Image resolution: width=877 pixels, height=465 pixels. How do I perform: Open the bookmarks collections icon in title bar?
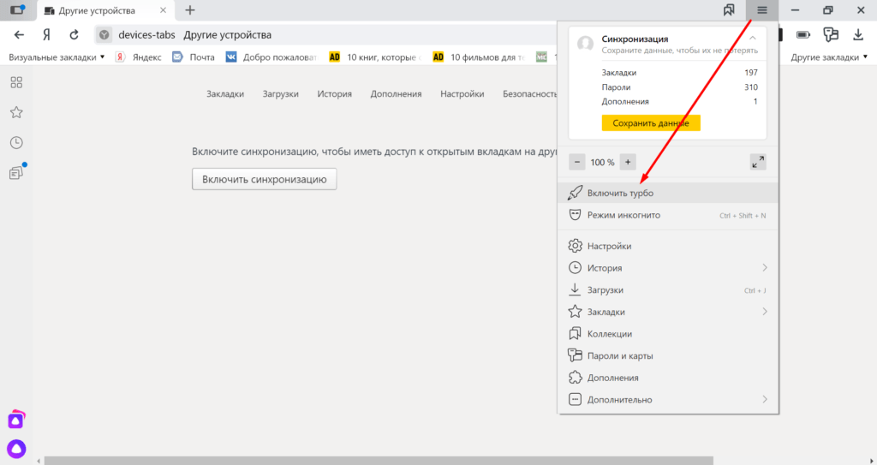(x=729, y=10)
